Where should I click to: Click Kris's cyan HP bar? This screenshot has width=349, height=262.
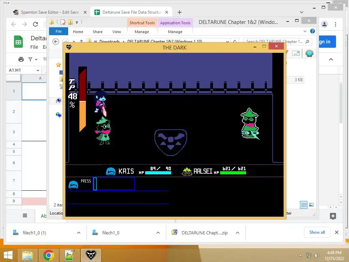pyautogui.click(x=158, y=173)
